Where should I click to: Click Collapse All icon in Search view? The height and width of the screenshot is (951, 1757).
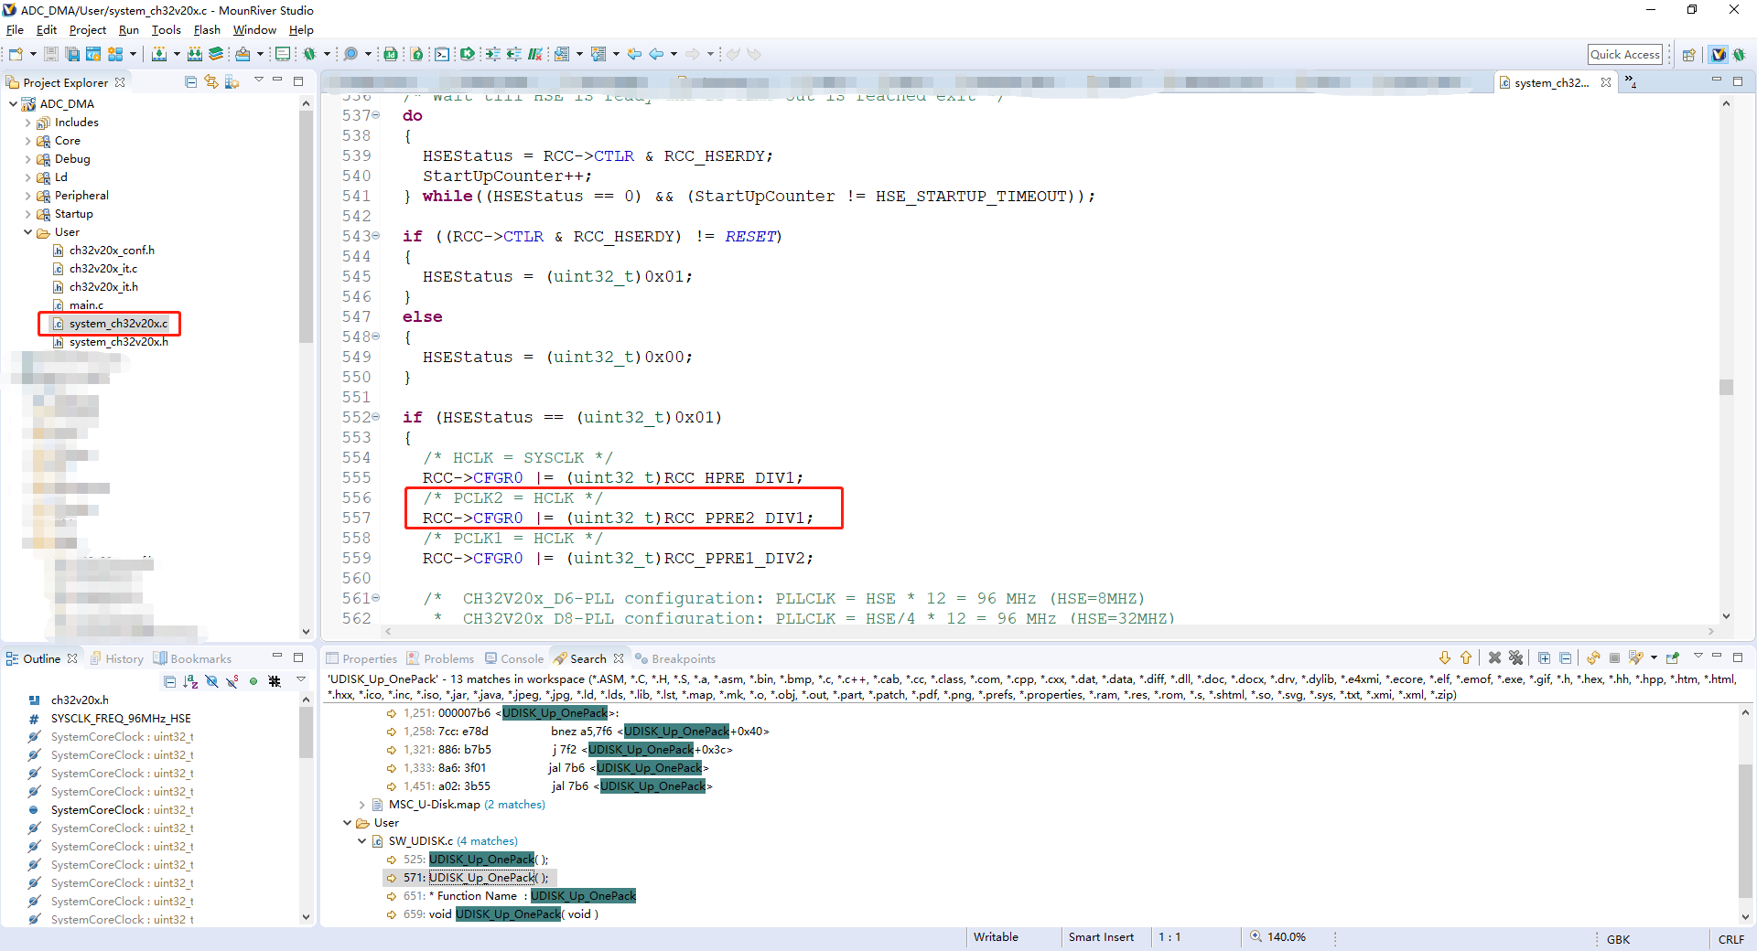[x=1565, y=657]
